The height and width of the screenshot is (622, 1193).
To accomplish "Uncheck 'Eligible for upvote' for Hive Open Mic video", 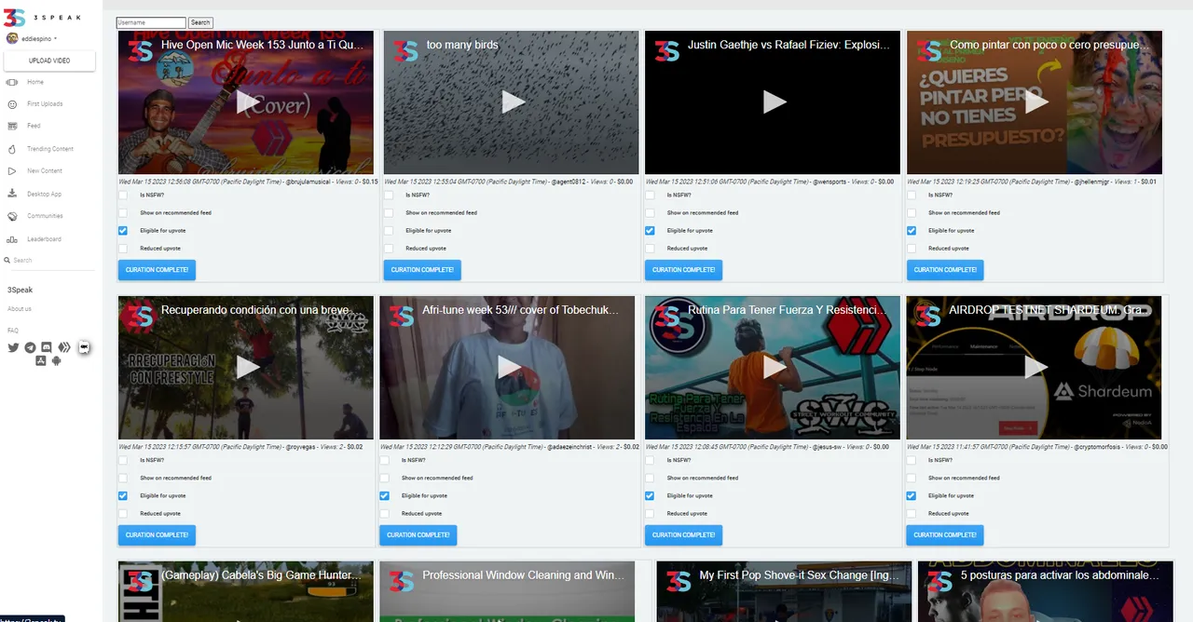I will pos(123,231).
